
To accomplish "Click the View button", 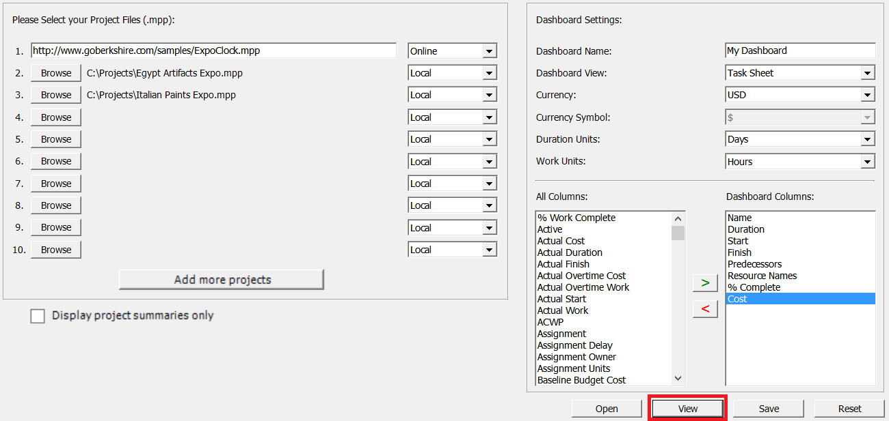I will pos(687,407).
